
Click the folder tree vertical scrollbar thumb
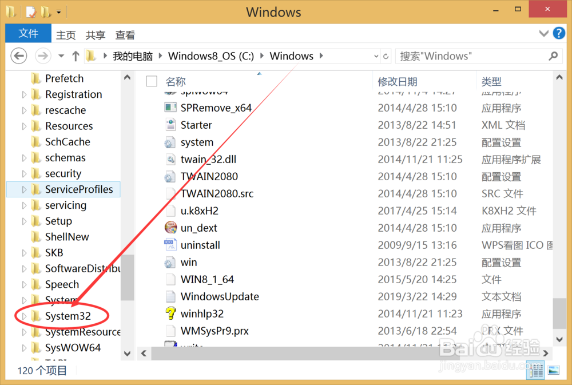tap(128, 277)
